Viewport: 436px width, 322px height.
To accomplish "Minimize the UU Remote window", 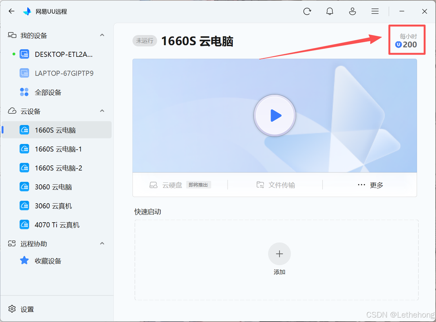I will pos(402,11).
